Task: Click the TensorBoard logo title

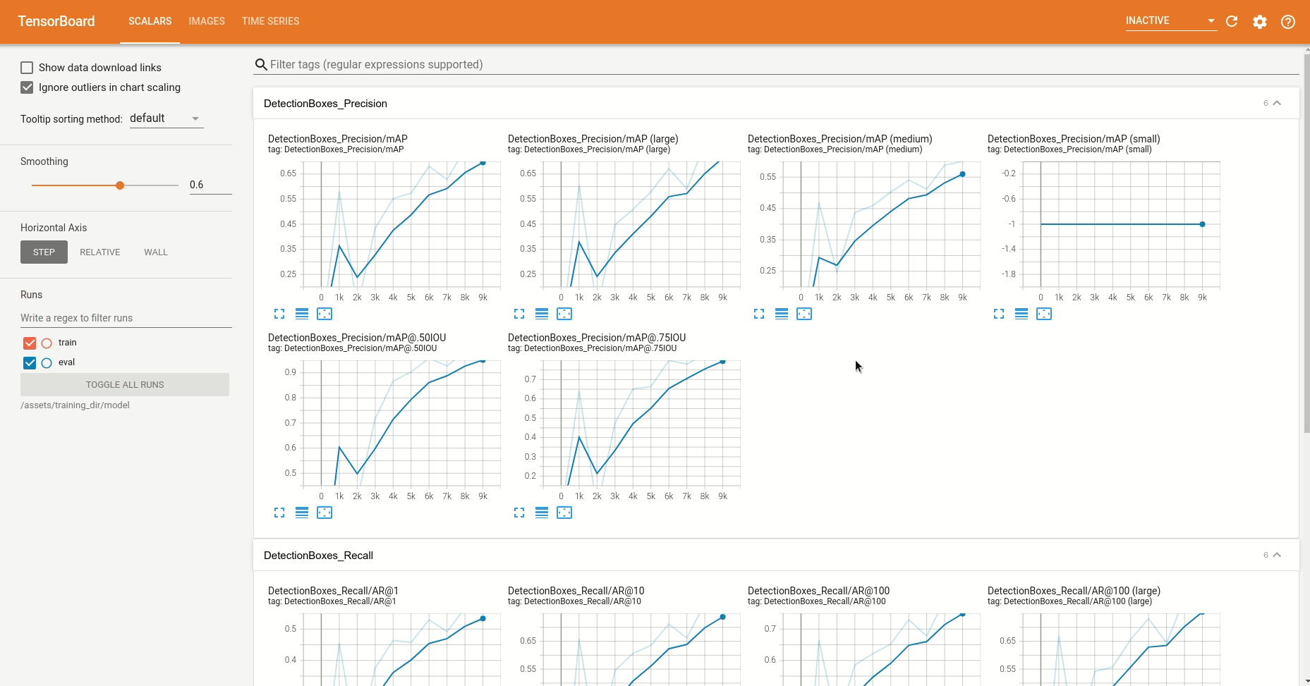Action: point(56,21)
